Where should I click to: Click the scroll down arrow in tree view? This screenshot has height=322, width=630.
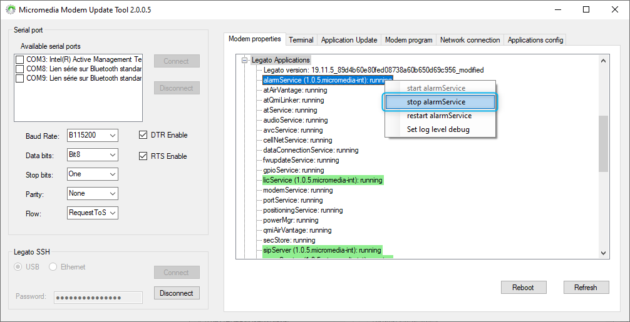[x=604, y=253]
